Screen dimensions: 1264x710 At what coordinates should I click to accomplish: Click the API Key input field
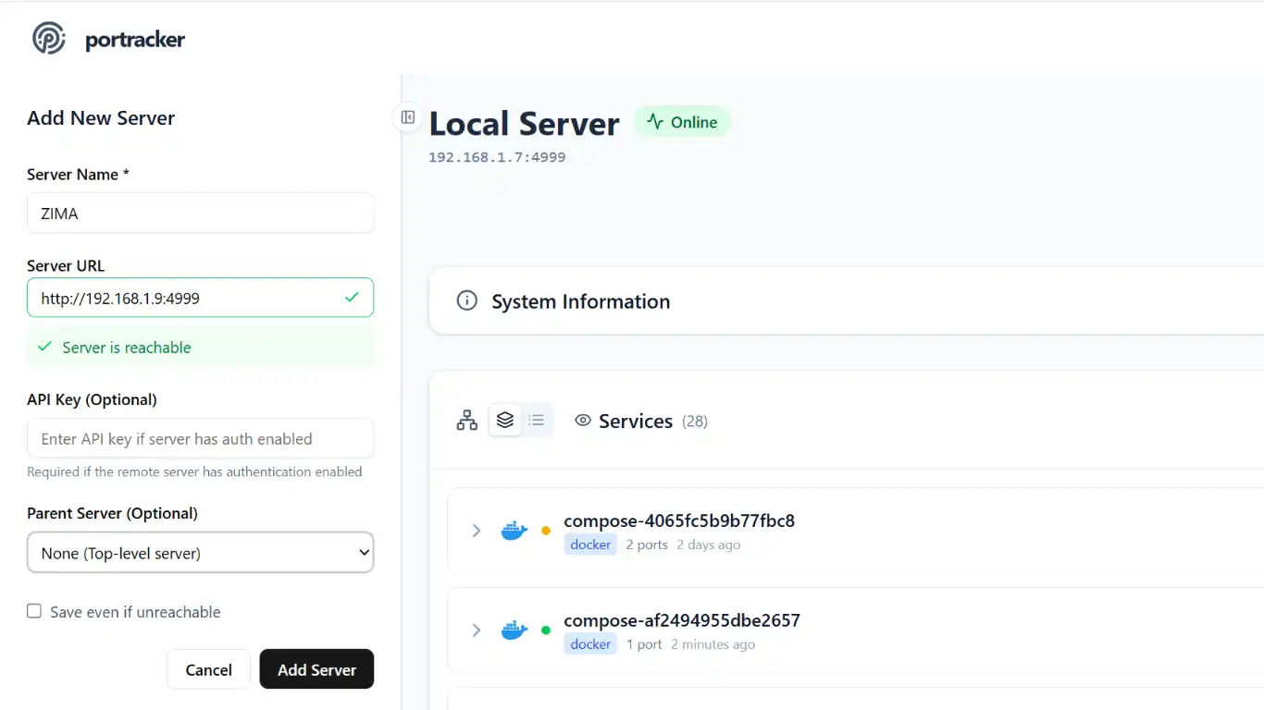point(200,438)
